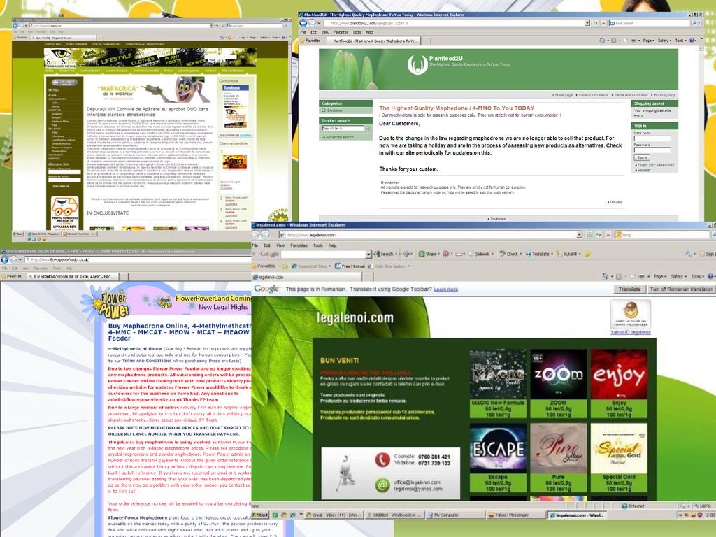The height and width of the screenshot is (537, 716).
Task: Click the Special Gold product thumbnail
Action: [619, 448]
